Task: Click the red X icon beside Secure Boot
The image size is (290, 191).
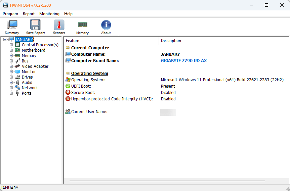Action: 68,92
